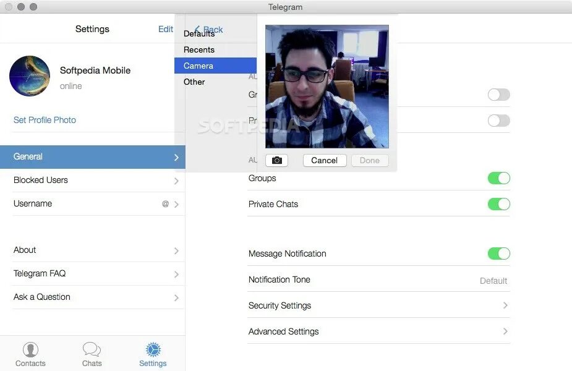Image resolution: width=572 pixels, height=371 pixels.
Task: Click the Blocked Users label
Action: (40, 180)
